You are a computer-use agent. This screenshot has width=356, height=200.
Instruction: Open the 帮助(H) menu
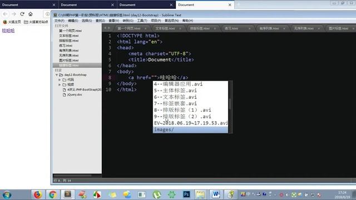point(187,21)
